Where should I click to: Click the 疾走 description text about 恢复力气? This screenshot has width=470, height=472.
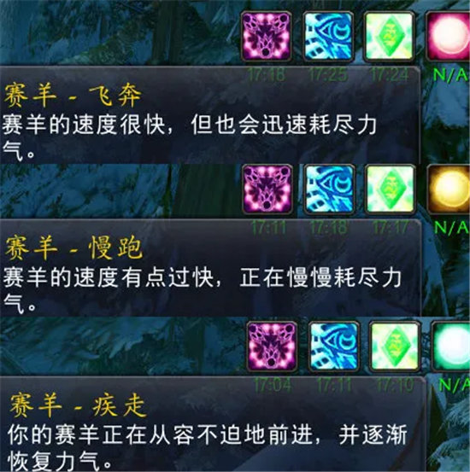[208, 446]
